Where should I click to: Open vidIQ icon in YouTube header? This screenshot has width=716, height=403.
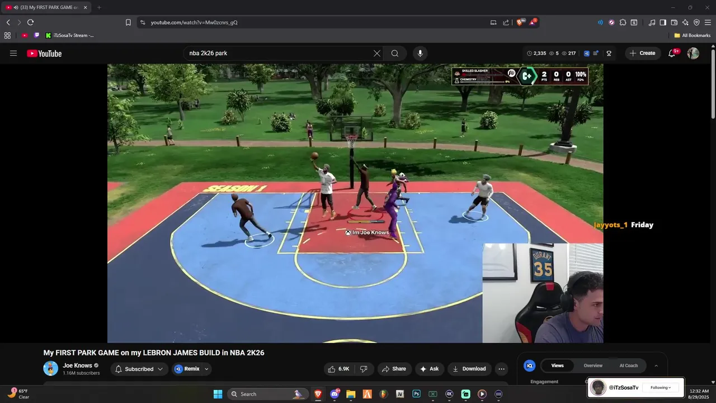586,53
